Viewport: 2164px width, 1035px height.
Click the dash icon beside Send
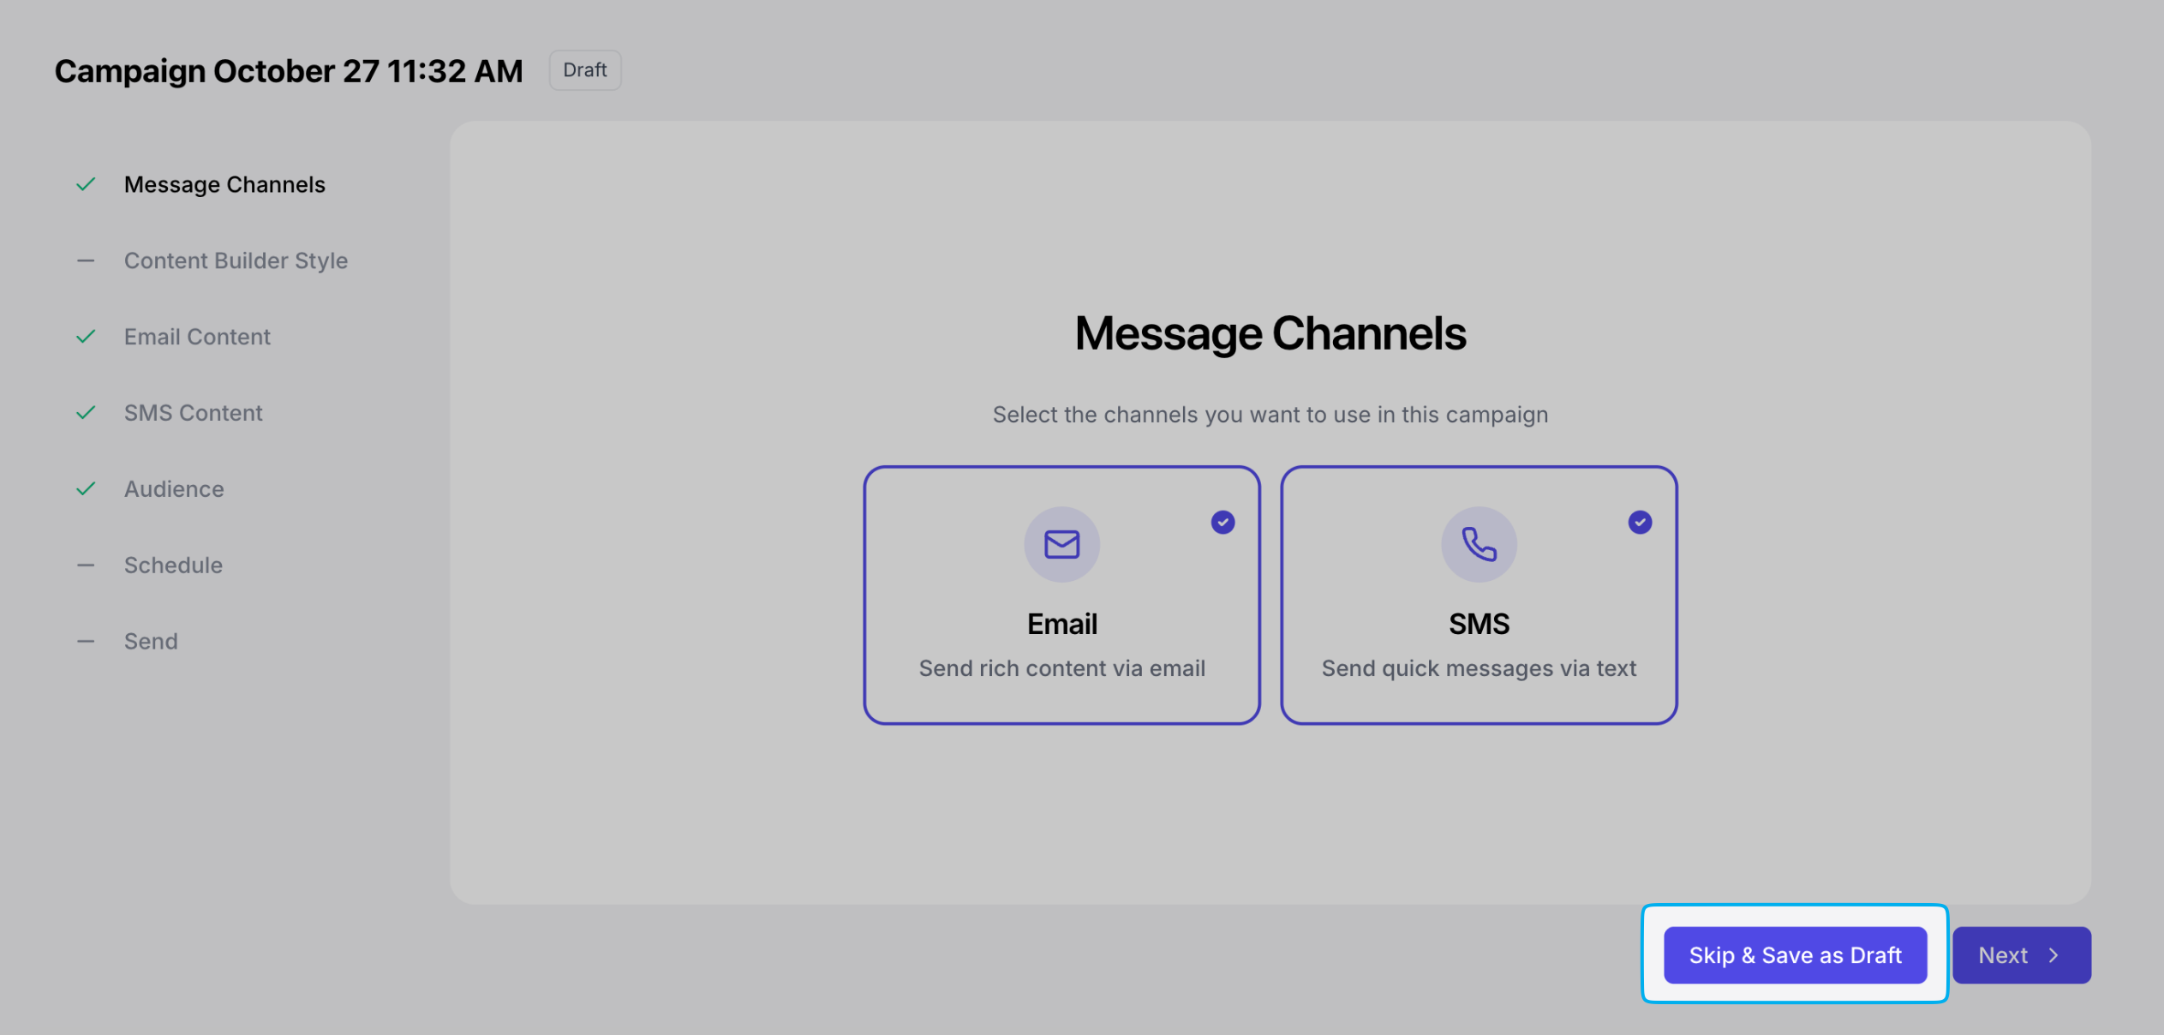click(x=86, y=642)
